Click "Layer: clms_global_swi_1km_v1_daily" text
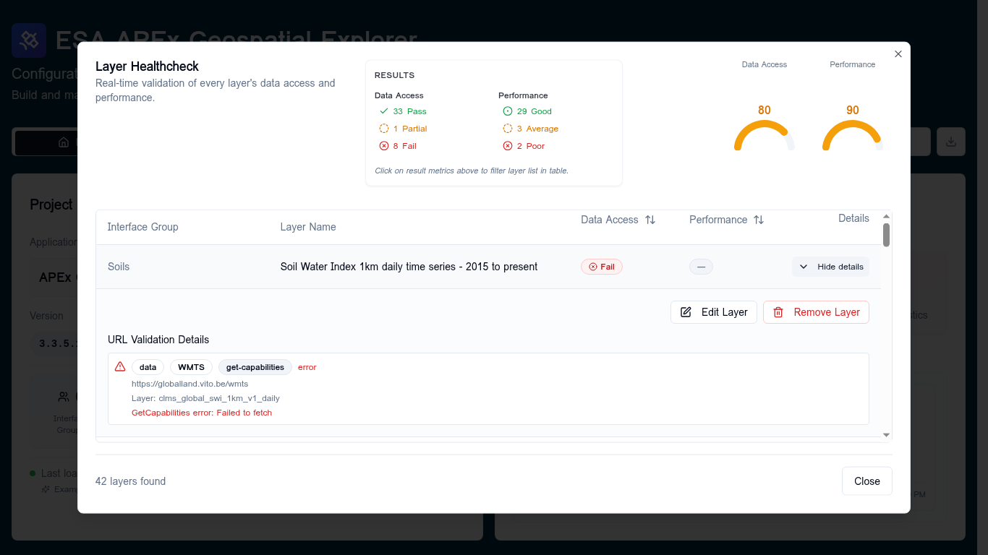This screenshot has width=988, height=555. (205, 398)
